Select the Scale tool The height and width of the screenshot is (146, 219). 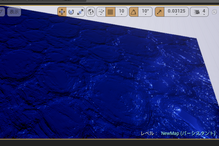click(x=80, y=12)
